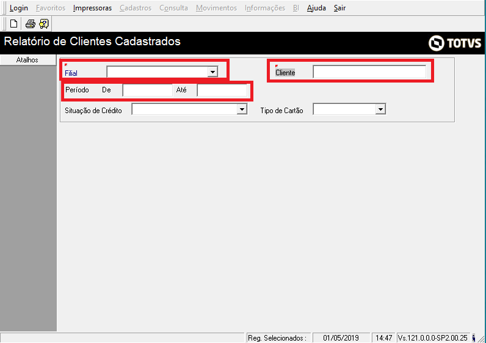This screenshot has width=486, height=343.
Task: Open the Cadastros menu
Action: point(136,8)
